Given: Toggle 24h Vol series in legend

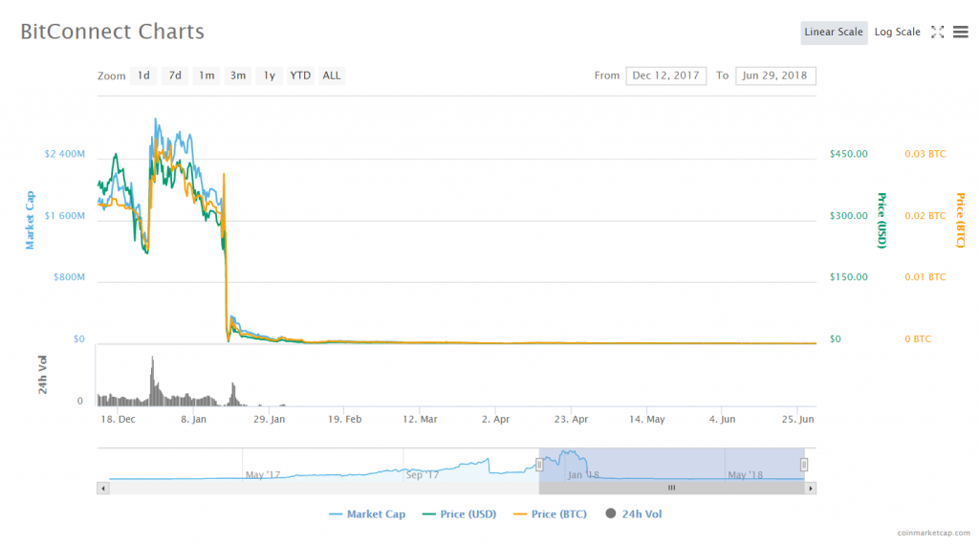Looking at the screenshot, I should 634,514.
